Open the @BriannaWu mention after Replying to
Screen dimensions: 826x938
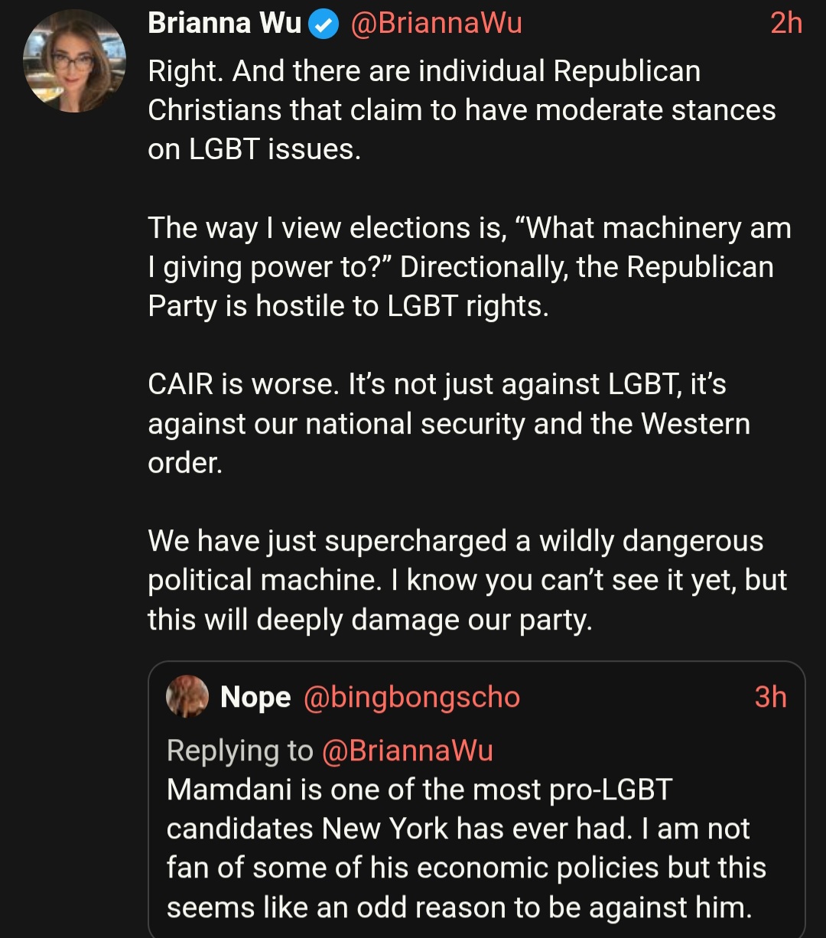[408, 751]
